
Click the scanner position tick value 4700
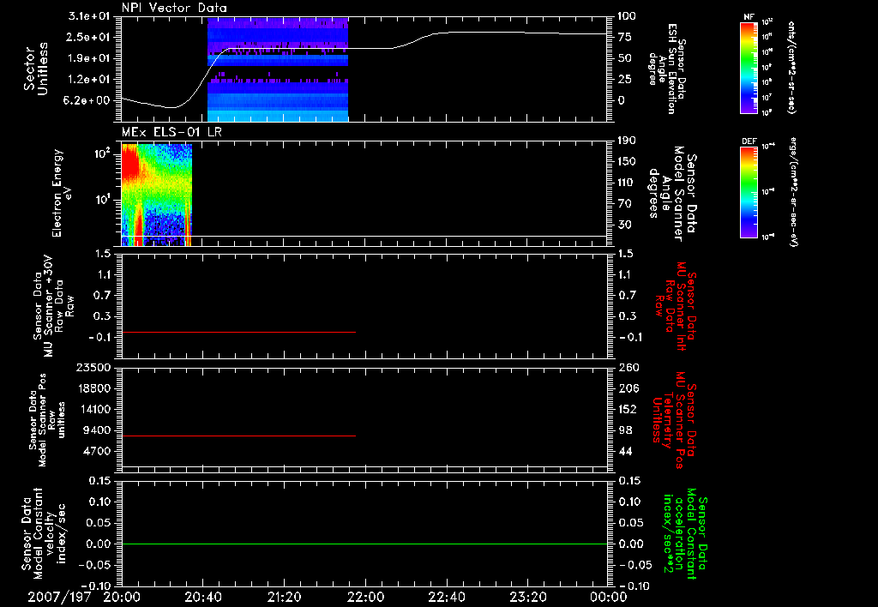(97, 451)
